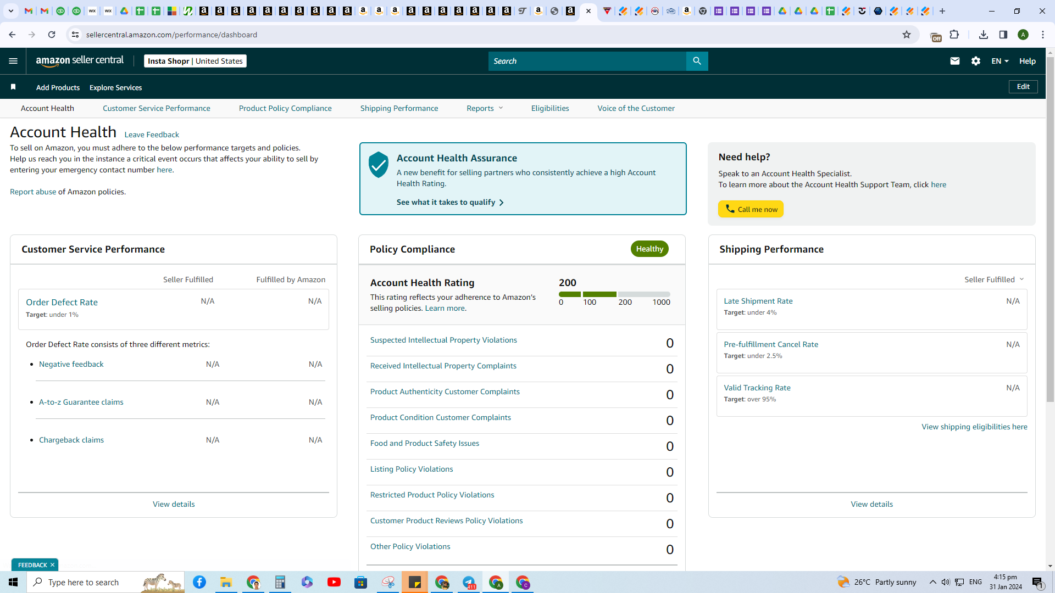1055x593 pixels.
Task: Click the Seller Central search field
Action: (587, 61)
